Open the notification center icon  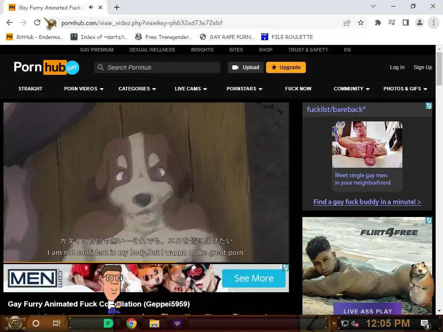(426, 324)
